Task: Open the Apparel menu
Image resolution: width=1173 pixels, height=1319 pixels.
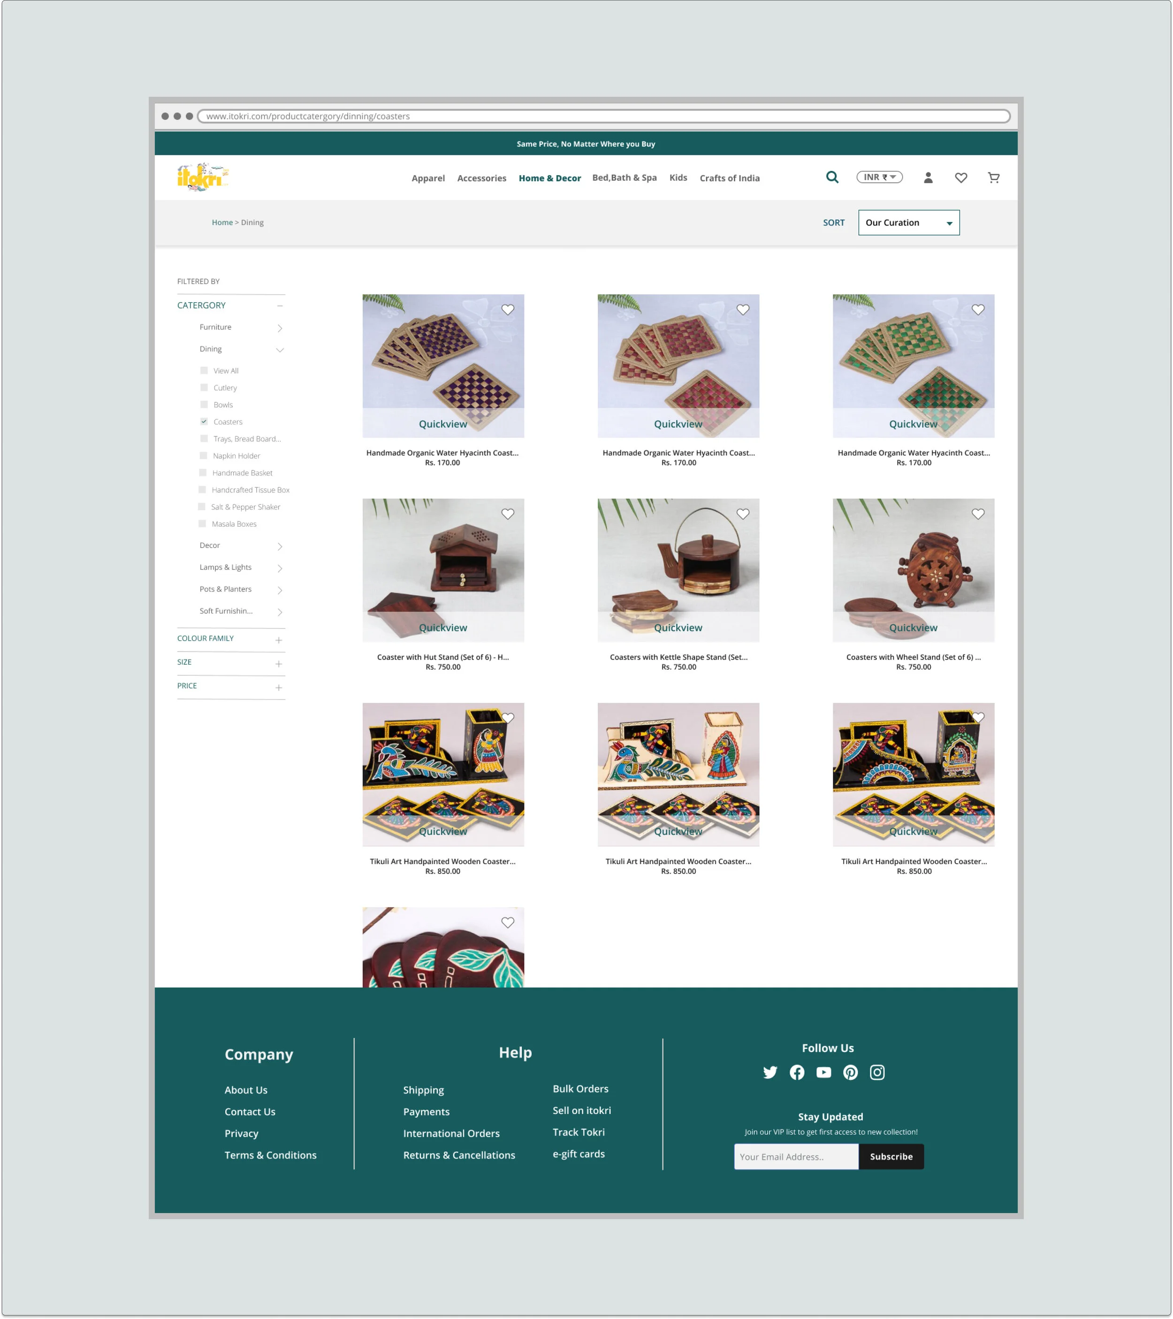Action: pos(427,178)
